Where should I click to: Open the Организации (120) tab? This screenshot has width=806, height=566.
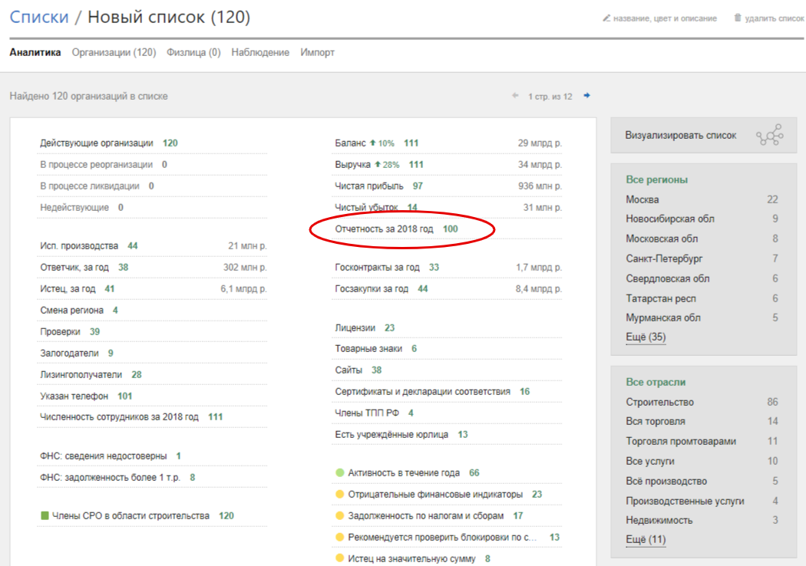point(114,52)
